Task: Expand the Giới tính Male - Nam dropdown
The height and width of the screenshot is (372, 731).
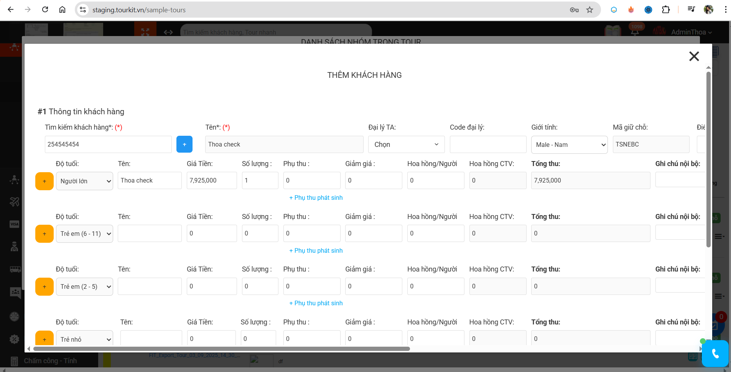Action: coord(569,145)
